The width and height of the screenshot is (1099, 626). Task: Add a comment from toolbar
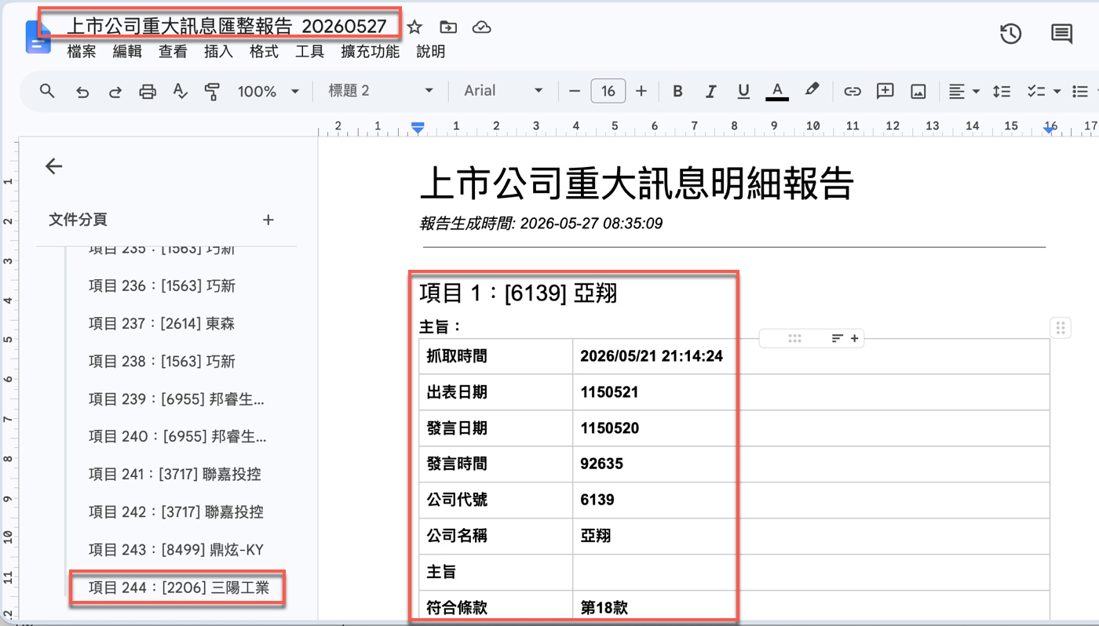click(885, 91)
